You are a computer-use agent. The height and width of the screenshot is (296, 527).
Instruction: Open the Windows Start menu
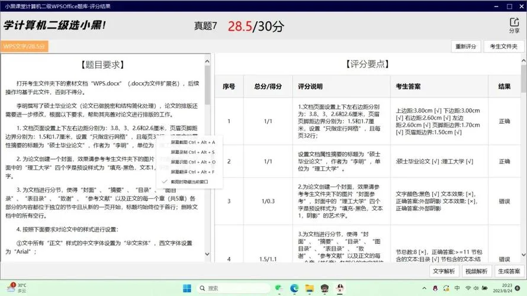point(187,288)
